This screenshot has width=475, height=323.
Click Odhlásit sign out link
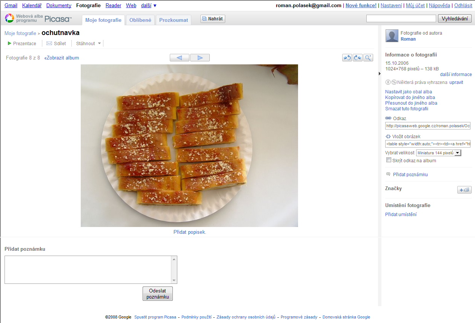pyautogui.click(x=463, y=6)
